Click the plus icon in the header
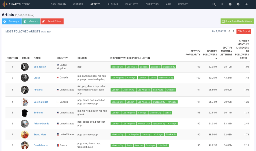This screenshot has height=151, width=256. [x=222, y=4]
